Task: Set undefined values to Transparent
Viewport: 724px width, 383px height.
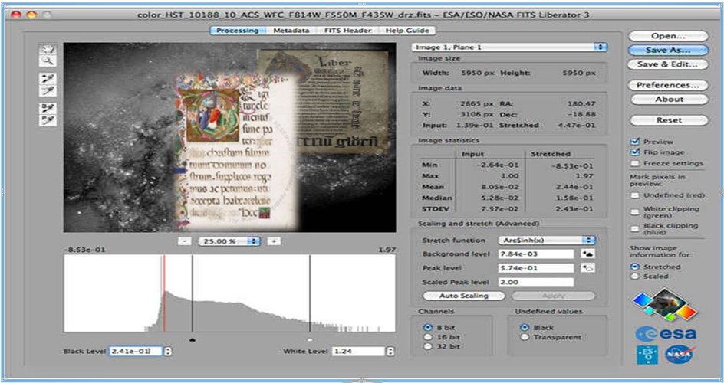Action: [524, 337]
